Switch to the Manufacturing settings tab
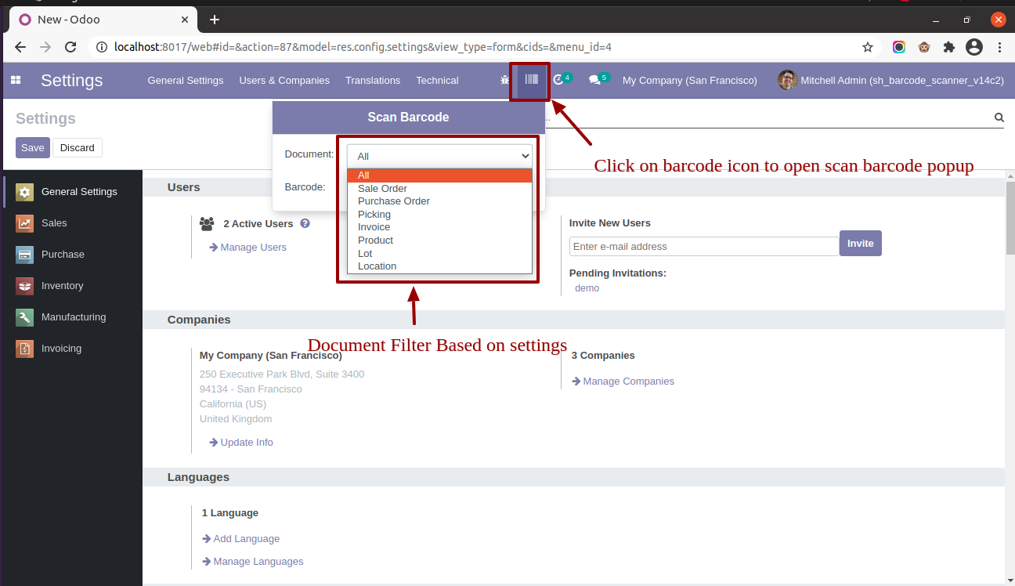This screenshot has width=1015, height=586. (x=73, y=317)
